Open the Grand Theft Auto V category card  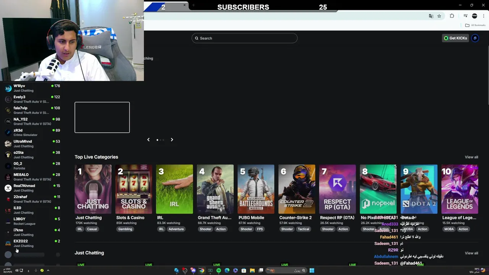pyautogui.click(x=215, y=189)
